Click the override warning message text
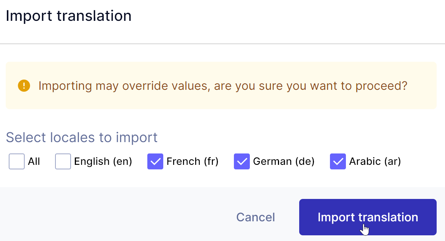Screen dimensions: 445x241 [x=223, y=86]
